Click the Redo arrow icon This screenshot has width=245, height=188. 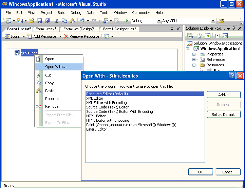coord(94,20)
